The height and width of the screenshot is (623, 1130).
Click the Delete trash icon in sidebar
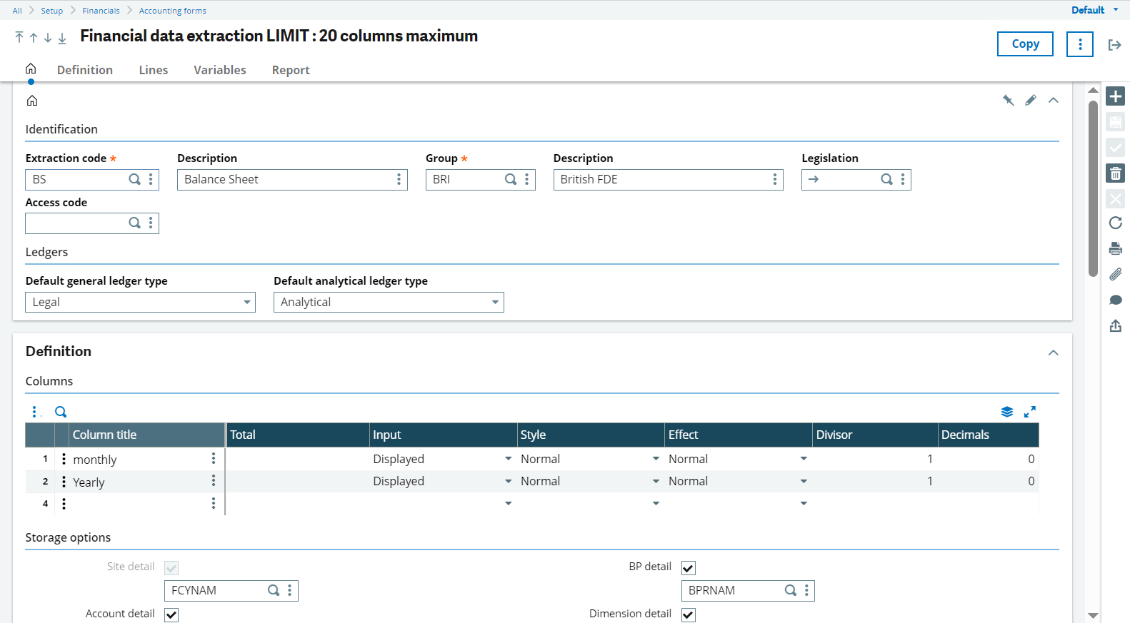(1115, 173)
